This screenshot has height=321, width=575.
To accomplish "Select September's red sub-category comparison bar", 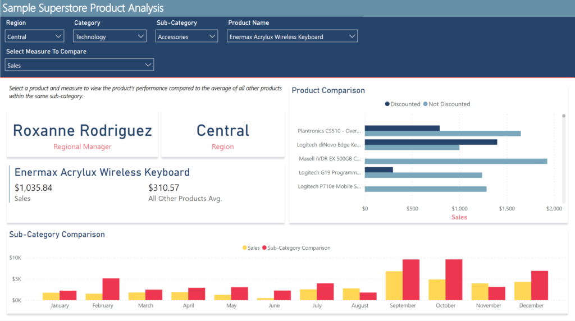I will (x=411, y=279).
